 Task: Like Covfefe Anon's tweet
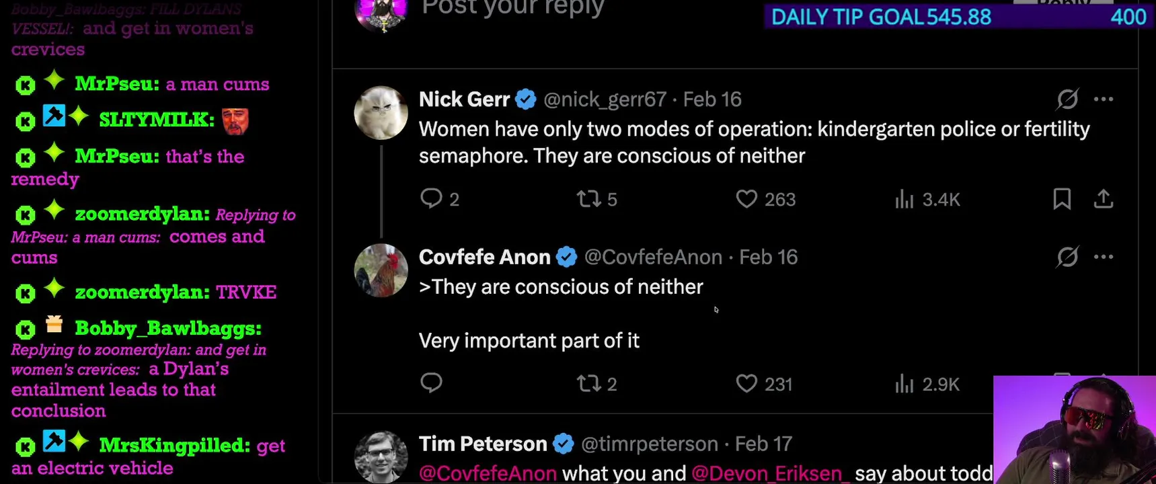coord(746,384)
